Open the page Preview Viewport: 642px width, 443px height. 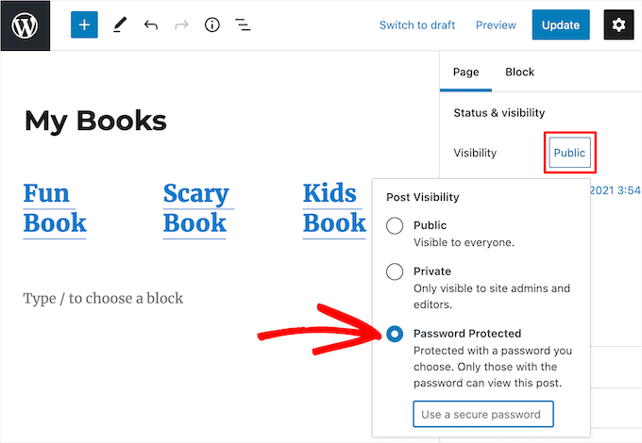pyautogui.click(x=496, y=25)
